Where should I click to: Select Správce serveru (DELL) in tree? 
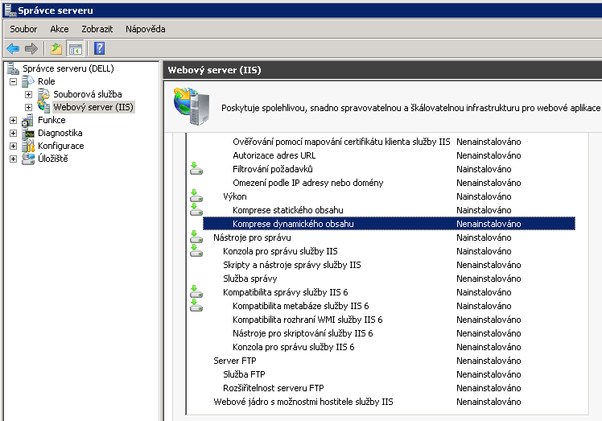(x=68, y=68)
